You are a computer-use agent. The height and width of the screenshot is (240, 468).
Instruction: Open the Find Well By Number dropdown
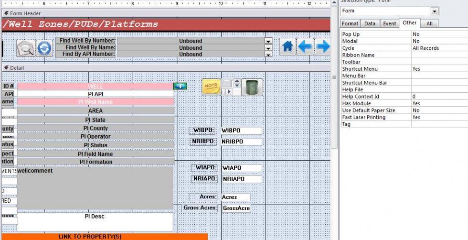pyautogui.click(x=268, y=41)
